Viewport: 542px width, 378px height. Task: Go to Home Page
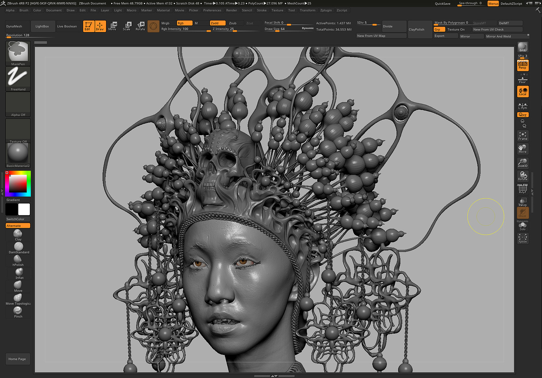click(19, 359)
